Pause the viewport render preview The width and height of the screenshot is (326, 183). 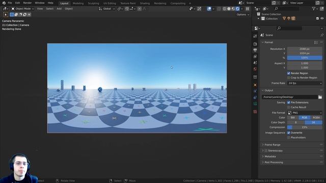(248, 9)
